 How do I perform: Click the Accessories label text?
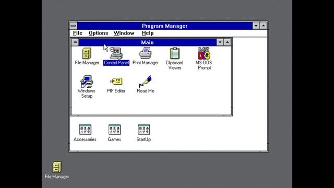point(85,139)
